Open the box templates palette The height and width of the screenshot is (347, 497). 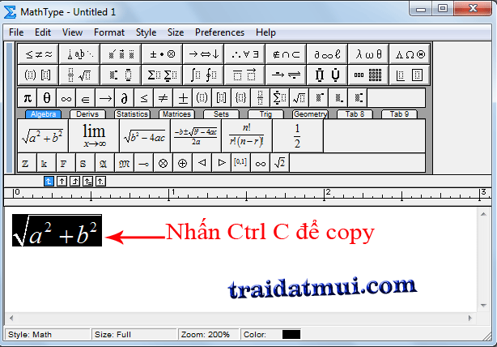point(410,75)
